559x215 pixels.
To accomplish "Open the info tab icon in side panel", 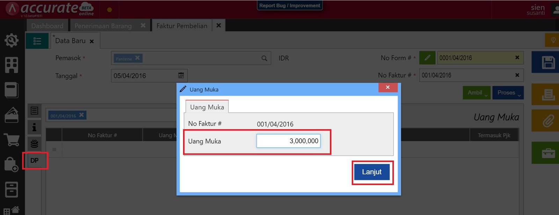I will (34, 127).
